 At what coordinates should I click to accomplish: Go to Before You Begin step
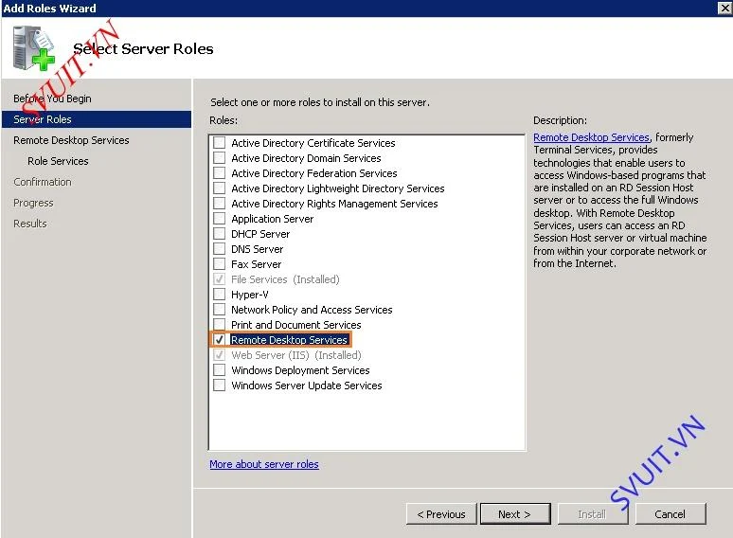[x=52, y=99]
